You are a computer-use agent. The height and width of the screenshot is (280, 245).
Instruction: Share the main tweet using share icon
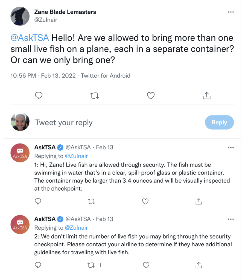pyautogui.click(x=207, y=95)
